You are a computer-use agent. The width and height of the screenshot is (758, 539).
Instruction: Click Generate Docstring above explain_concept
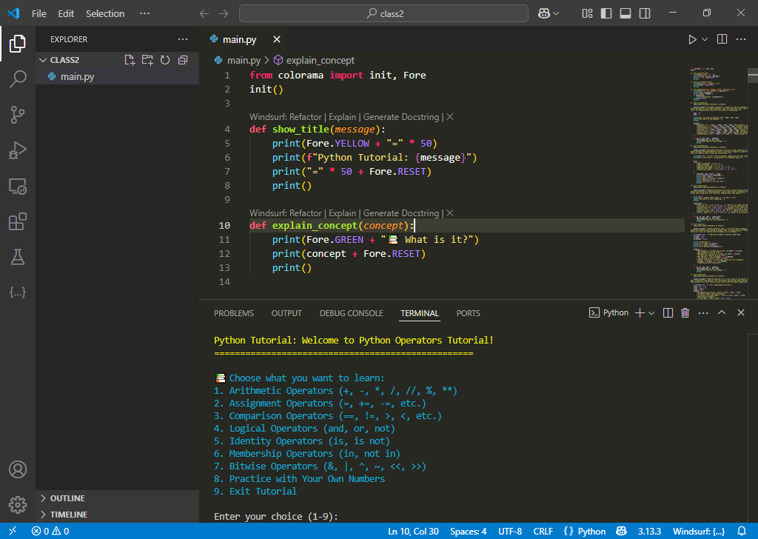[x=400, y=213]
